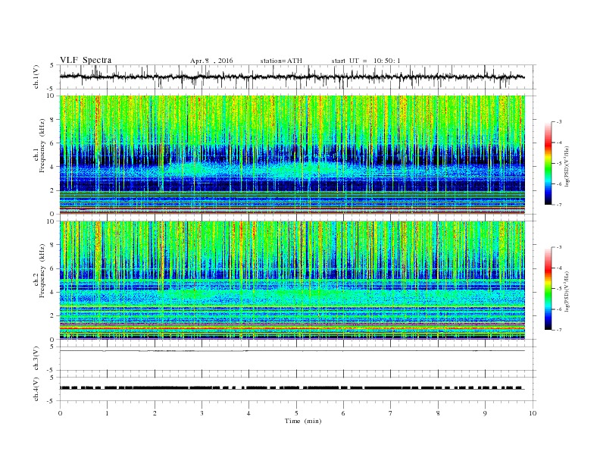
Task: Click the "Time (min)" axis label
Action: pos(303,421)
